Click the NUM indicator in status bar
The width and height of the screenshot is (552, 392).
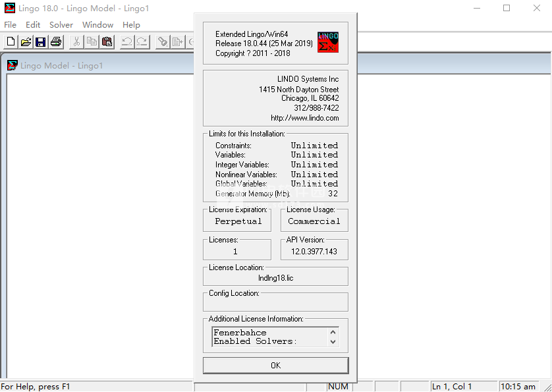[x=338, y=386]
